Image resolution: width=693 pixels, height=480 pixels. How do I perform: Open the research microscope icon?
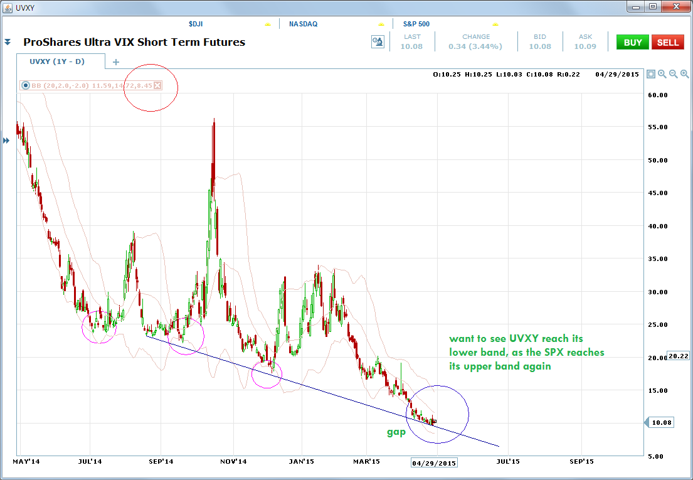[378, 42]
